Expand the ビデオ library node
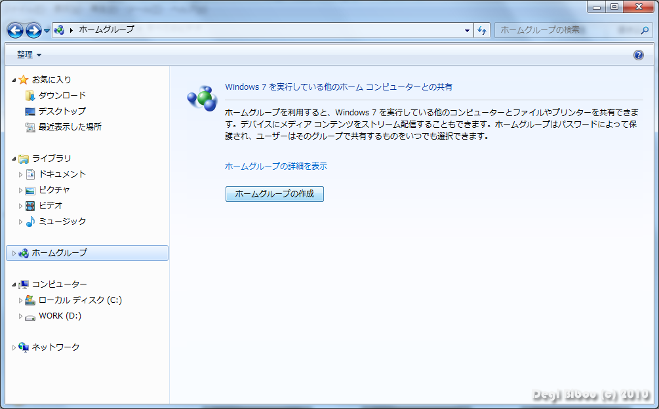Screen dimensions: 659x409 (x=20, y=206)
